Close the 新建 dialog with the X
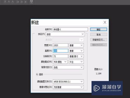 [x=105, y=22]
